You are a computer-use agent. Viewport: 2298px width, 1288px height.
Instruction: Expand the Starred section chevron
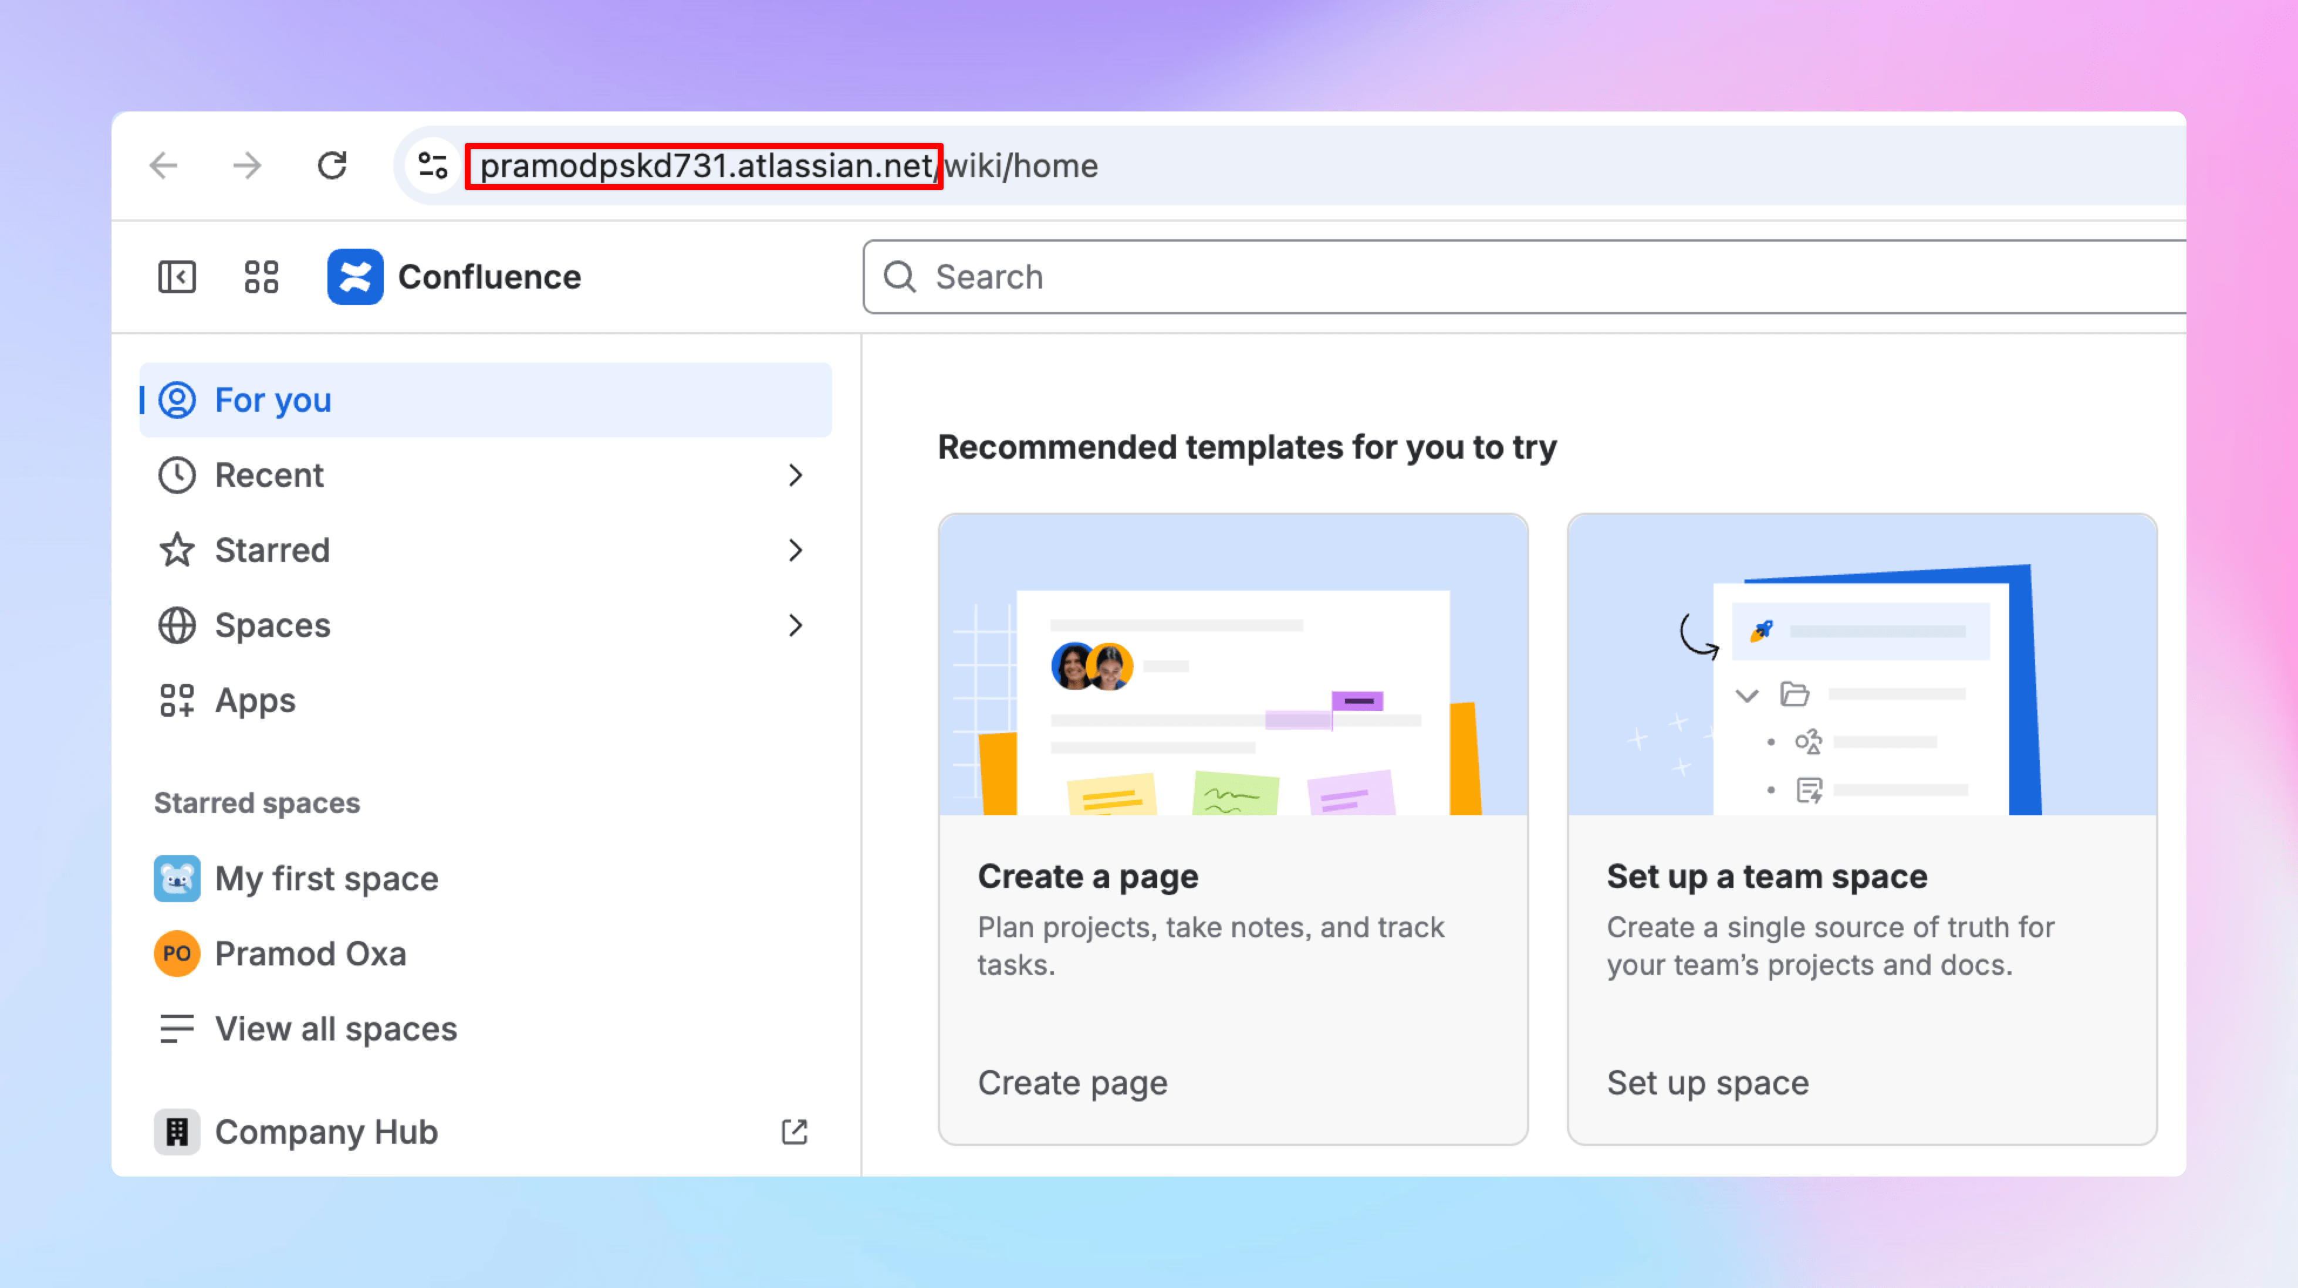click(796, 551)
